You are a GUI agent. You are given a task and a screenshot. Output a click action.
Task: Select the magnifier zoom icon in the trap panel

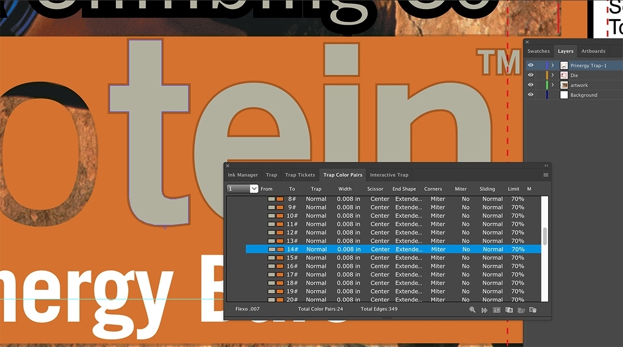(x=472, y=310)
